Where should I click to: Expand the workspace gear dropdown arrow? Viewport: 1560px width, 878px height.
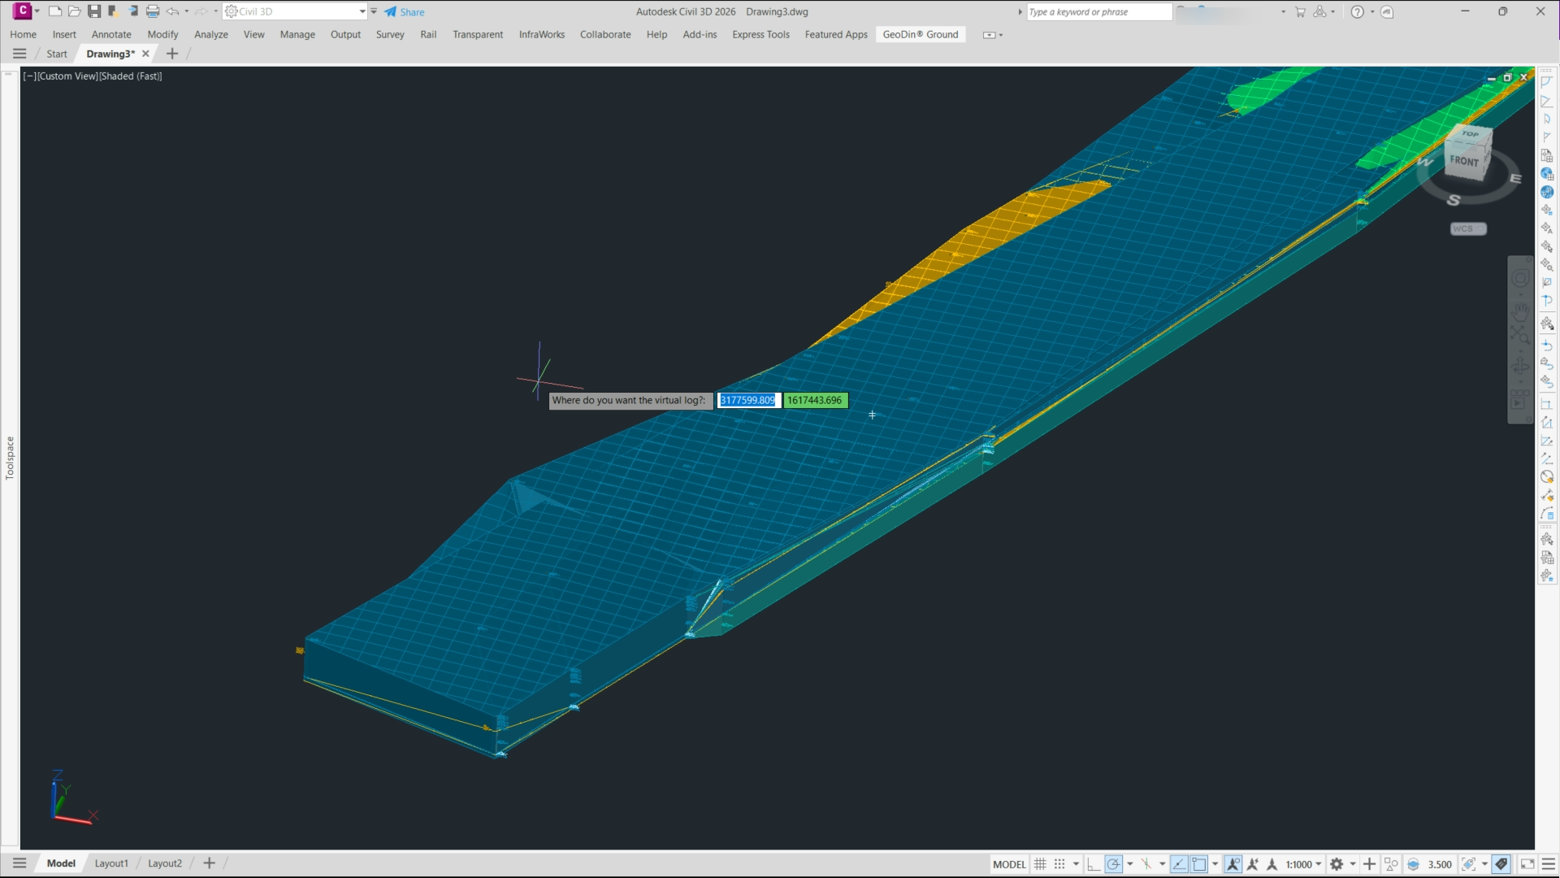pos(1352,864)
